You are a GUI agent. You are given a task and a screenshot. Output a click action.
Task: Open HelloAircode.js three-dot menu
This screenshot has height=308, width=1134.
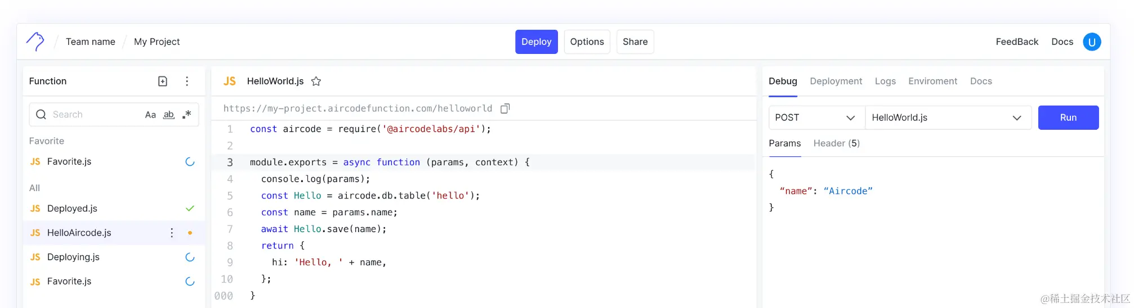172,233
